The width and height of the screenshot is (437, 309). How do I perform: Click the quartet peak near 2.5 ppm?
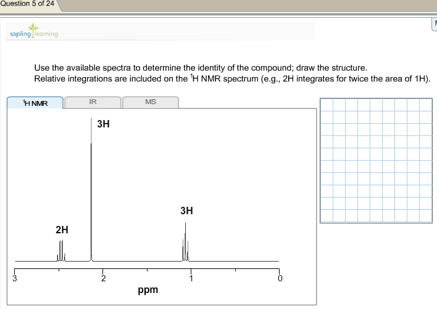pyautogui.click(x=61, y=251)
